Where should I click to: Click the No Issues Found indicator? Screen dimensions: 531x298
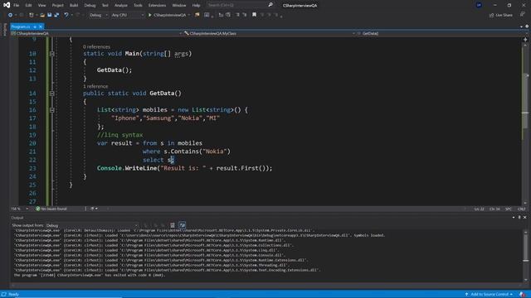[51, 209]
